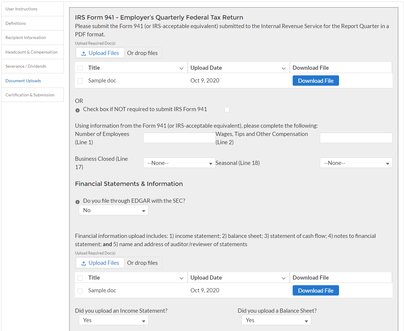Open Seasonal (Line 18) dropdown
The width and height of the screenshot is (404, 331).
(356, 163)
